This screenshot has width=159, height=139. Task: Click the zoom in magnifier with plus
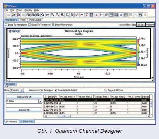(52, 15)
